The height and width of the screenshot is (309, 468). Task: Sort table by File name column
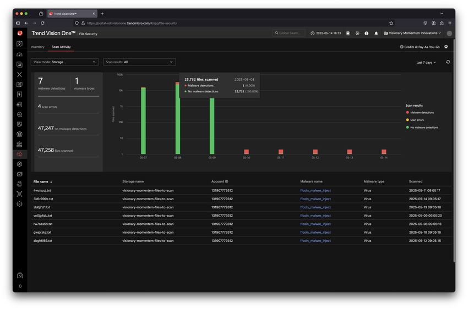click(x=43, y=182)
